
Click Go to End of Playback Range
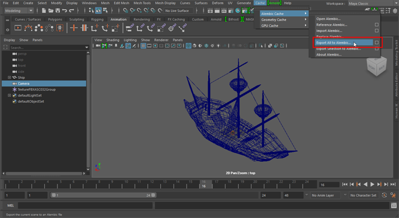tap(393, 185)
